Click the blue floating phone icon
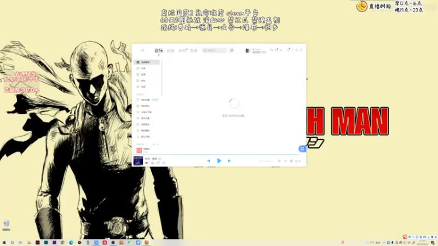The height and width of the screenshot is (246, 438). tap(302, 149)
